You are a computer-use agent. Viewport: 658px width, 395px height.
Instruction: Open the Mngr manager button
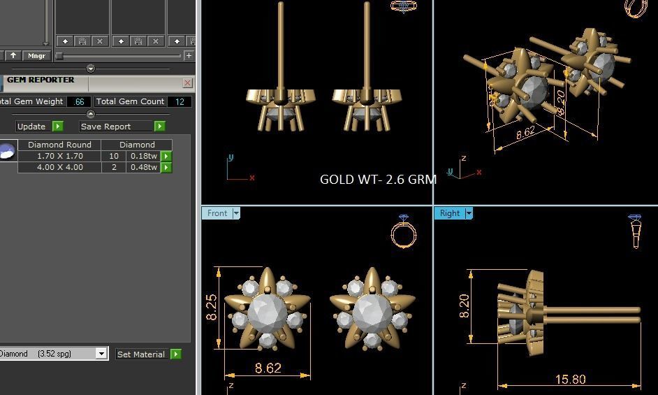pos(36,55)
